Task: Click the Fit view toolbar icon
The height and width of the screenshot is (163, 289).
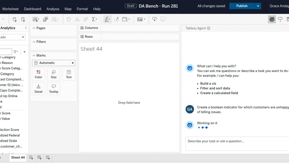Action: pos(126,19)
